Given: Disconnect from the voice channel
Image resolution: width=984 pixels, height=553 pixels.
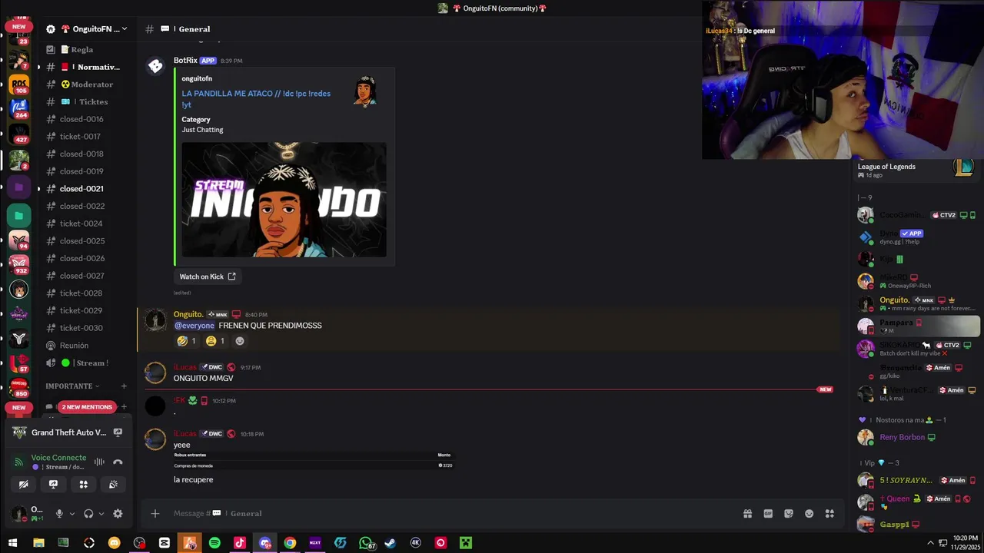Looking at the screenshot, I should pyautogui.click(x=118, y=462).
